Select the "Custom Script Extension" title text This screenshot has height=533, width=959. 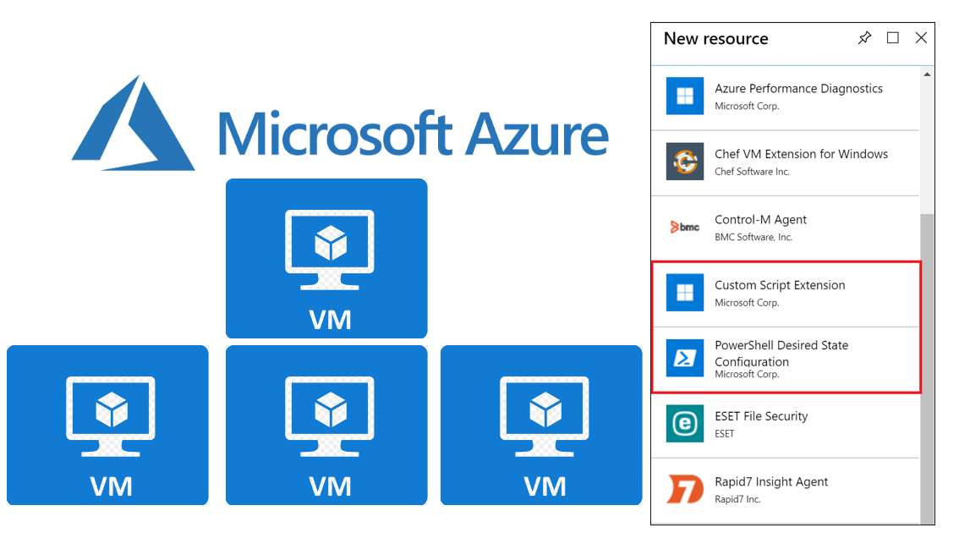(x=780, y=285)
